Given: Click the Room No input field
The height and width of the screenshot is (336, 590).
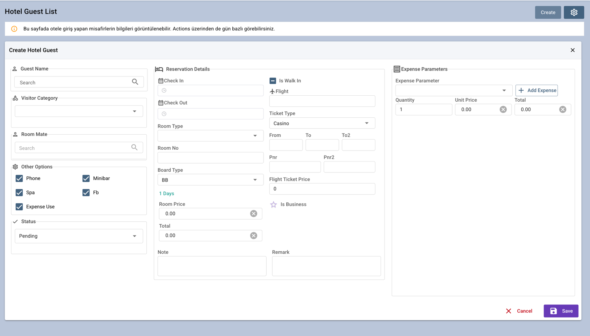Looking at the screenshot, I should point(210,158).
